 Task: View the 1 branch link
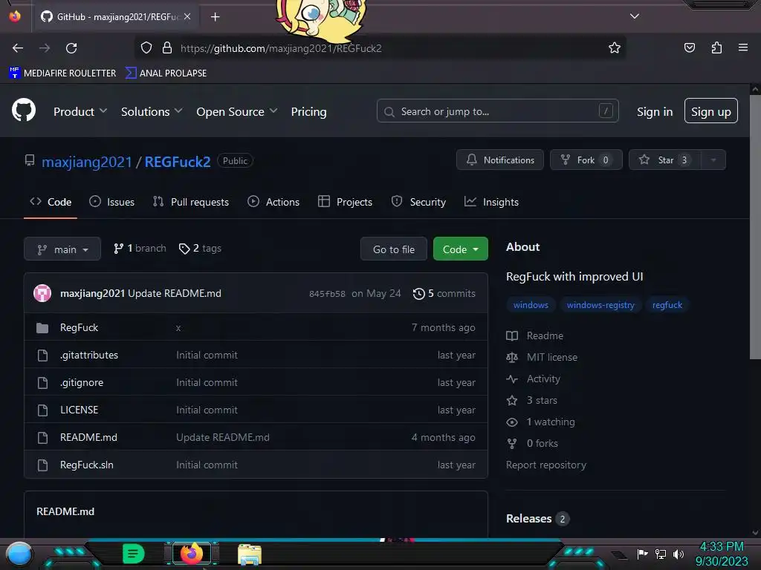(140, 248)
